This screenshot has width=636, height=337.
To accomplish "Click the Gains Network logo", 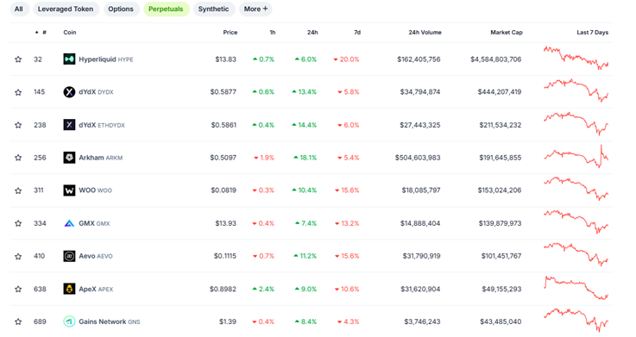I will pyautogui.click(x=69, y=321).
